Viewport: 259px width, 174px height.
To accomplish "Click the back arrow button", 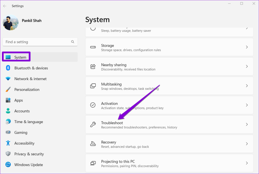I will [x=5, y=6].
